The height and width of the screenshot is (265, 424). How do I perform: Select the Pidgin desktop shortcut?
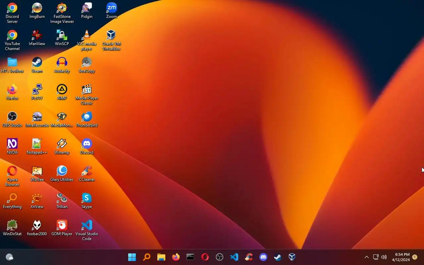pyautogui.click(x=87, y=11)
